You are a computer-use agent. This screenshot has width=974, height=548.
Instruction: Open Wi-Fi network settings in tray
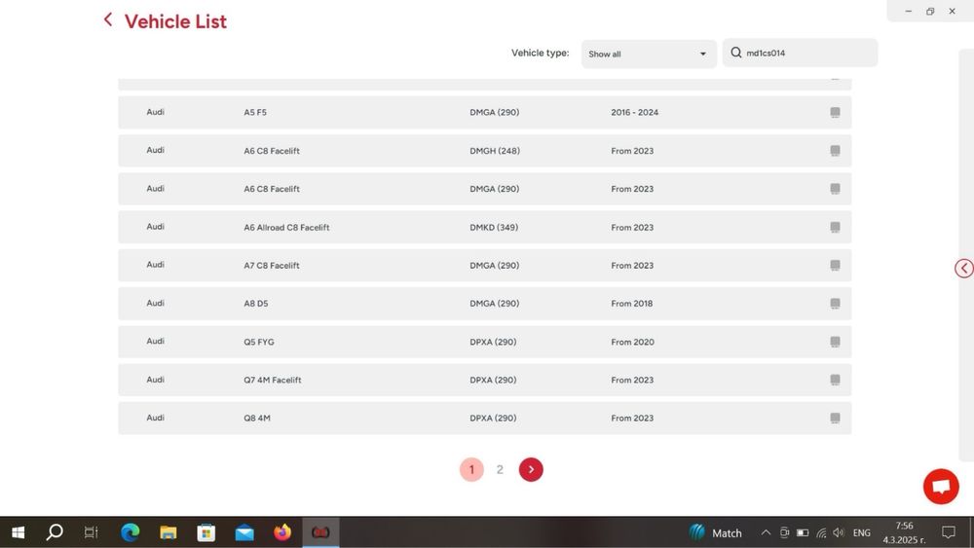[821, 532]
